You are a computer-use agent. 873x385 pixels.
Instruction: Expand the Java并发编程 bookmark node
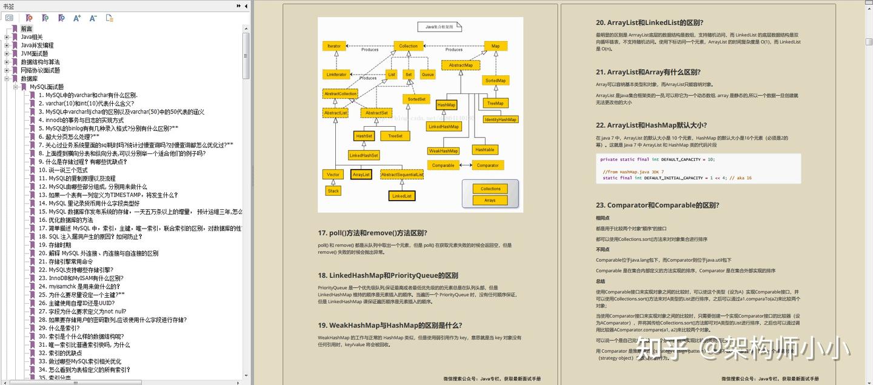pyautogui.click(x=7, y=45)
